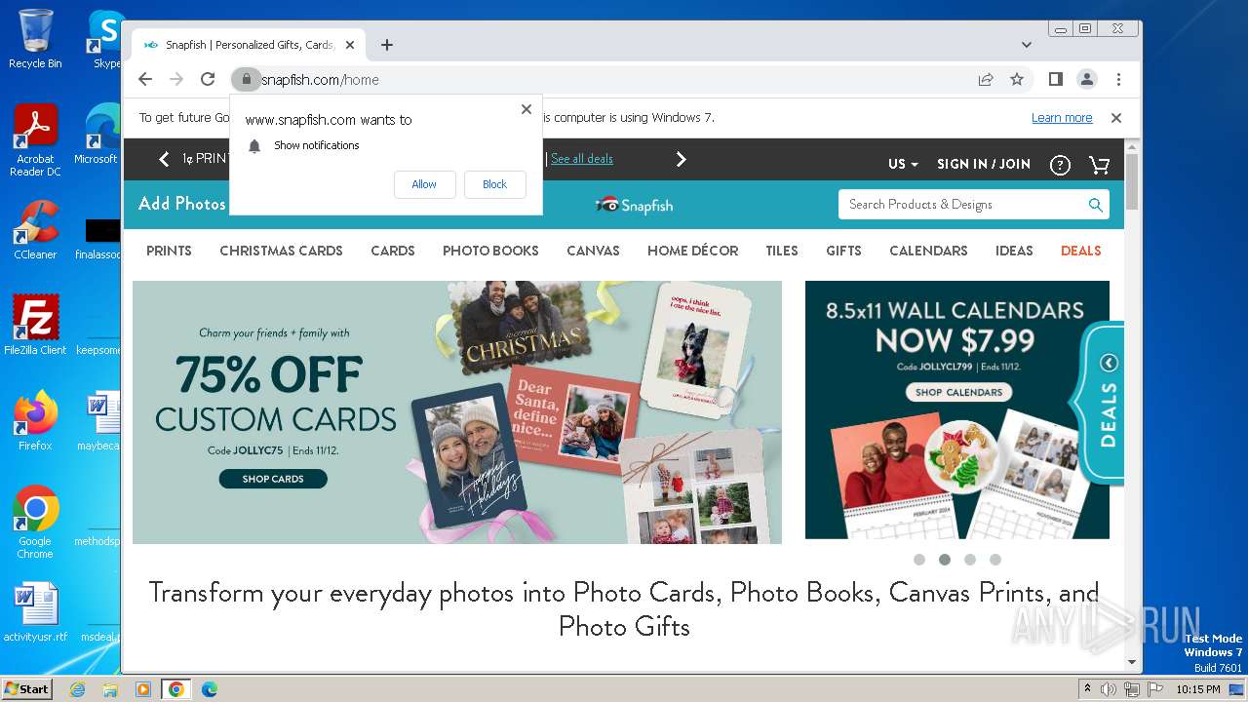Select Acrobat Reader DC desktop icon
This screenshot has width=1248, height=702.
pyautogui.click(x=35, y=141)
